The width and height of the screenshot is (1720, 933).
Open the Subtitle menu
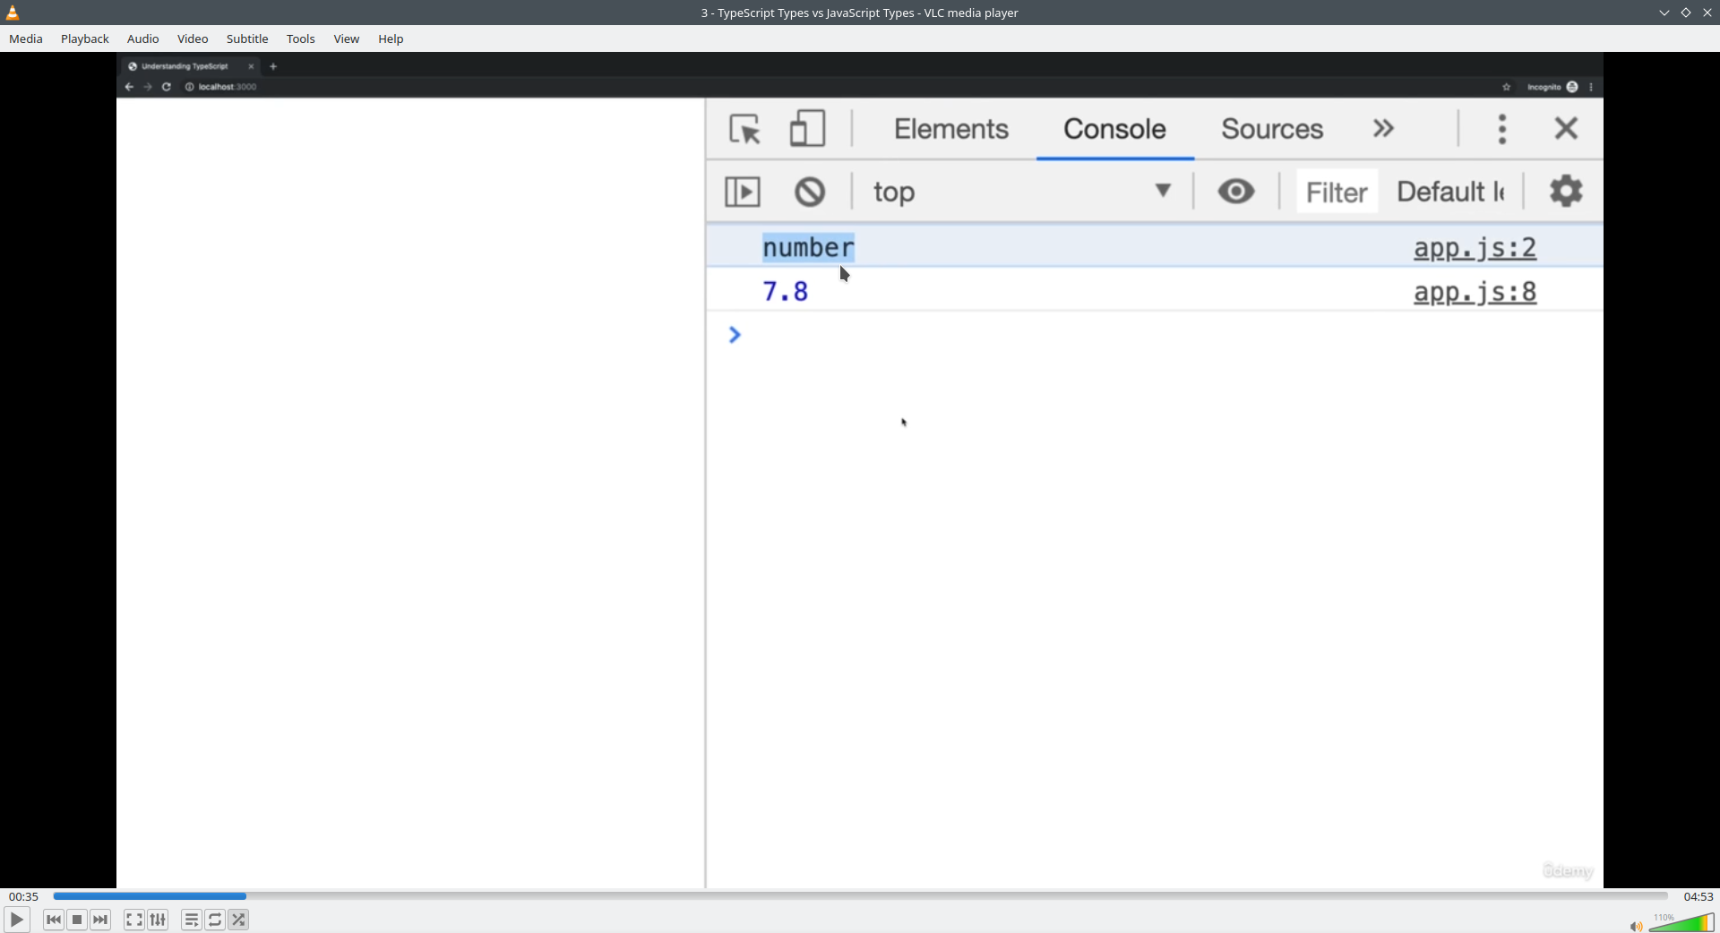point(247,39)
